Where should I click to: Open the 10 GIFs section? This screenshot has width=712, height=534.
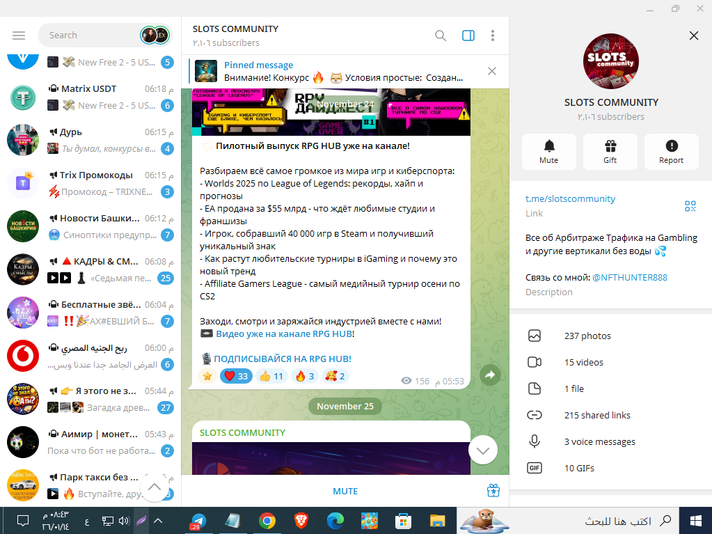coord(611,468)
